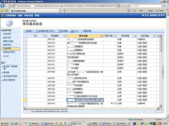Click the Live Search magnifier icon
This screenshot has width=169, height=126.
point(164,6)
